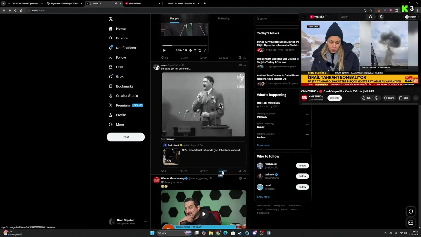This screenshot has height=237, width=421.
Task: Follow da1moN
Action: tap(302, 176)
